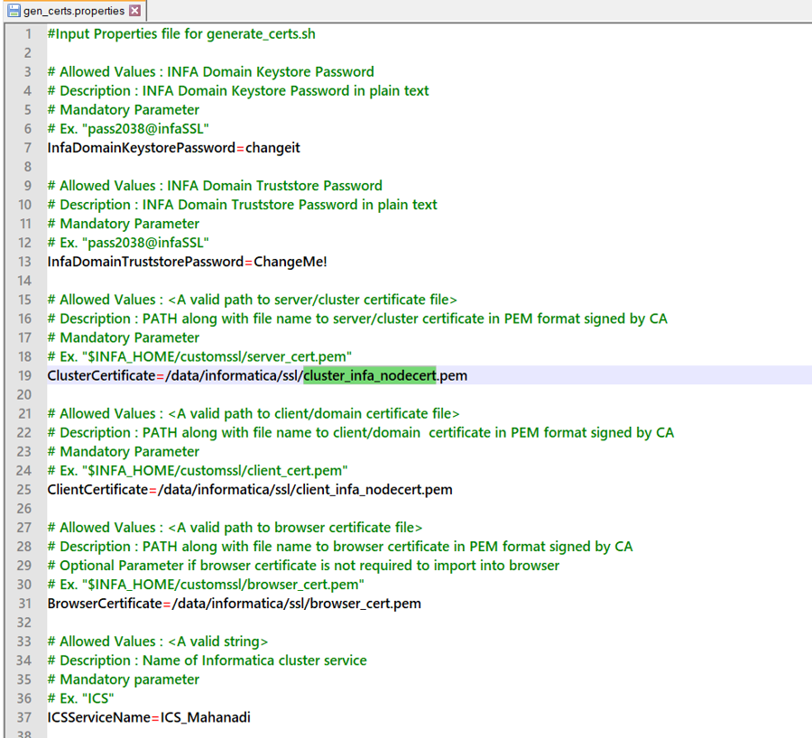Click line number 19 in the margin
The height and width of the screenshot is (738, 812).
click(25, 375)
